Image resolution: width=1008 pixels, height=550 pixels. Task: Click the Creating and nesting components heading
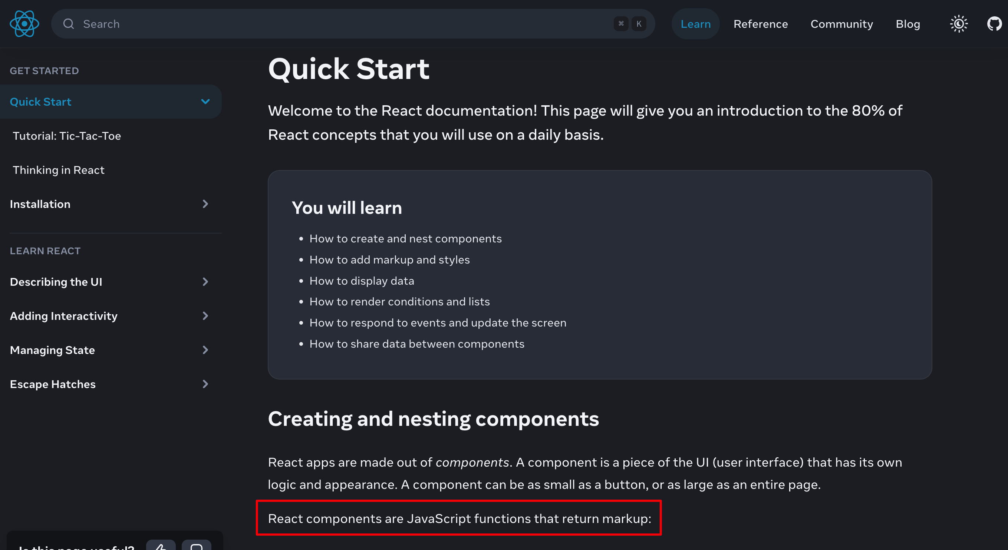pyautogui.click(x=434, y=418)
